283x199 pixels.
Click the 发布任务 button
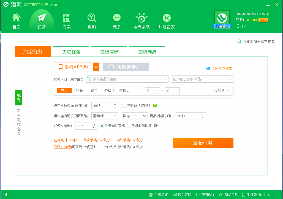(x=203, y=143)
